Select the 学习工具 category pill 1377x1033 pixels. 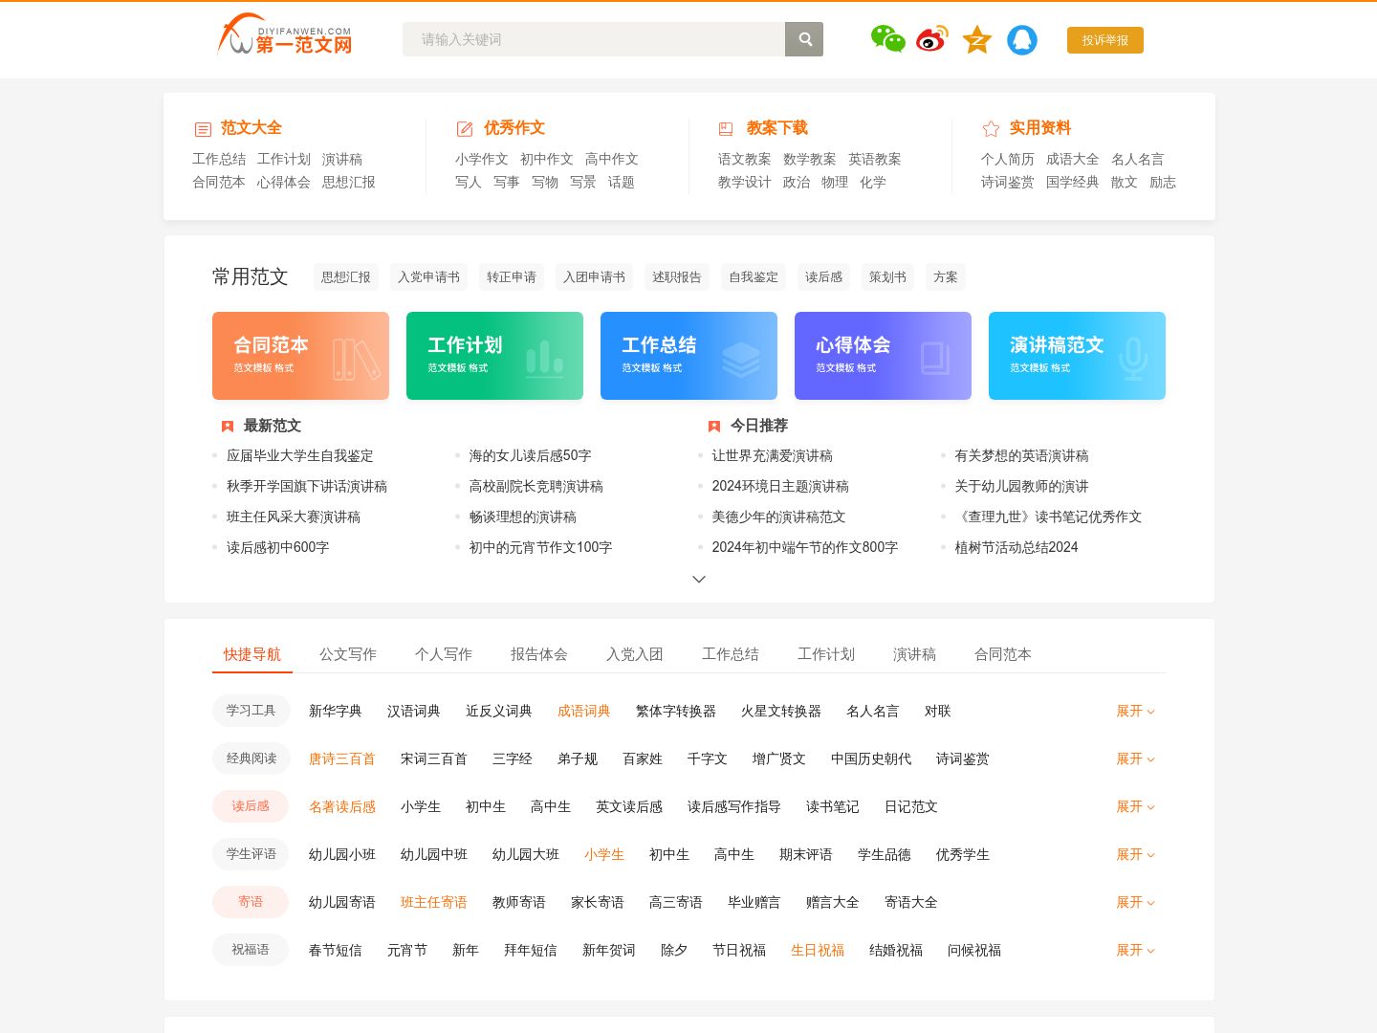(251, 711)
